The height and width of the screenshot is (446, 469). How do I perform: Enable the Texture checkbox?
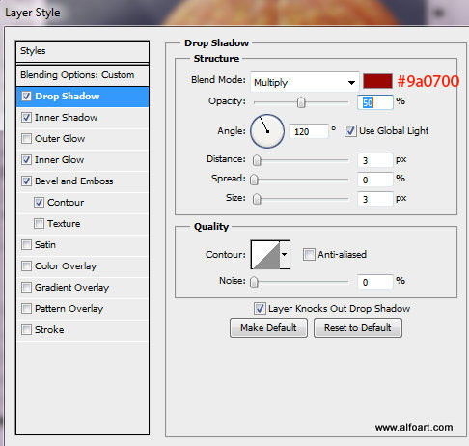click(x=39, y=224)
